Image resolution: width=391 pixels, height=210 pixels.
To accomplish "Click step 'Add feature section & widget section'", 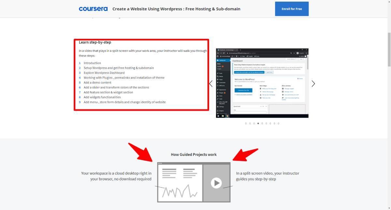I will [x=108, y=92].
